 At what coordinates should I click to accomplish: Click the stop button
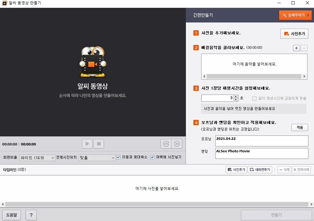tap(99, 144)
